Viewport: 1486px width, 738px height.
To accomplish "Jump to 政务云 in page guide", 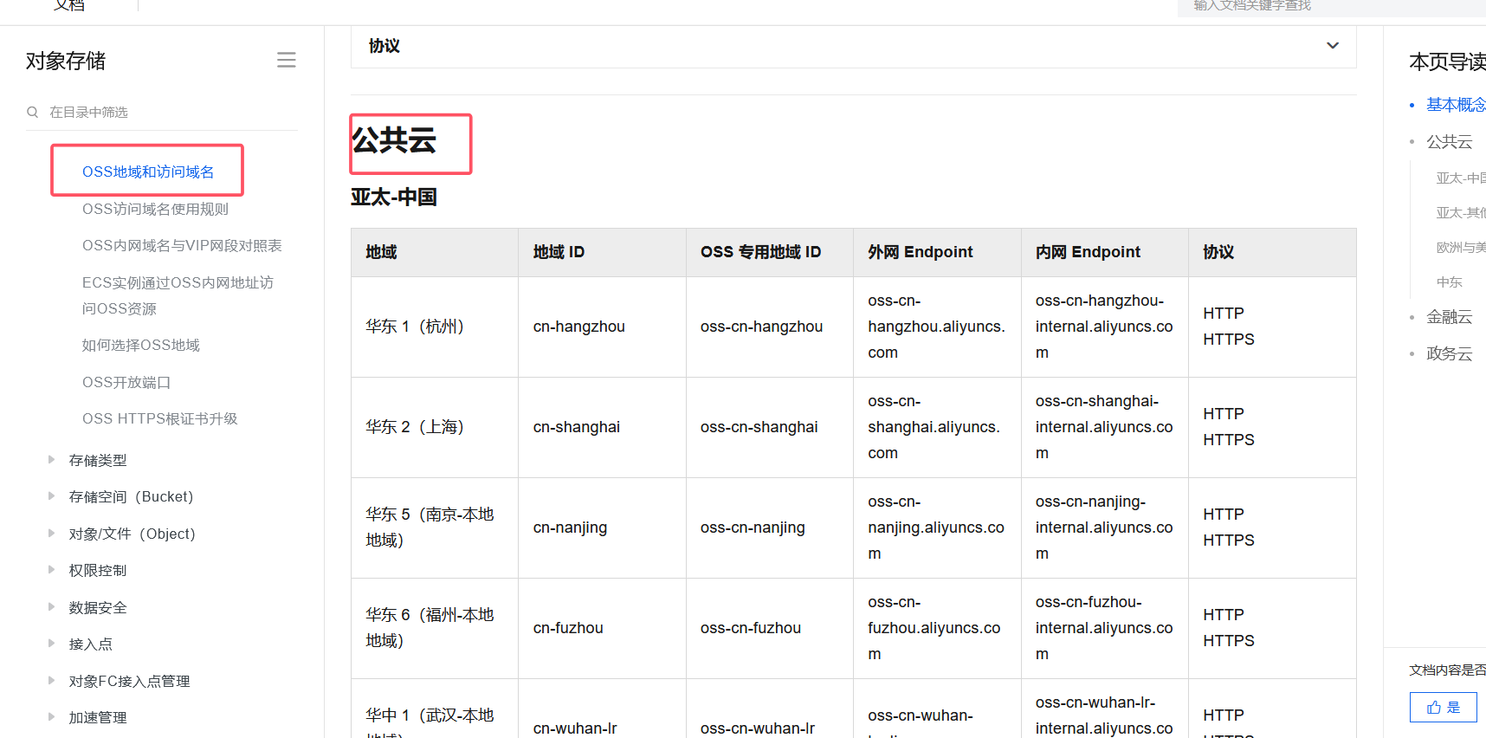I will pyautogui.click(x=1449, y=353).
